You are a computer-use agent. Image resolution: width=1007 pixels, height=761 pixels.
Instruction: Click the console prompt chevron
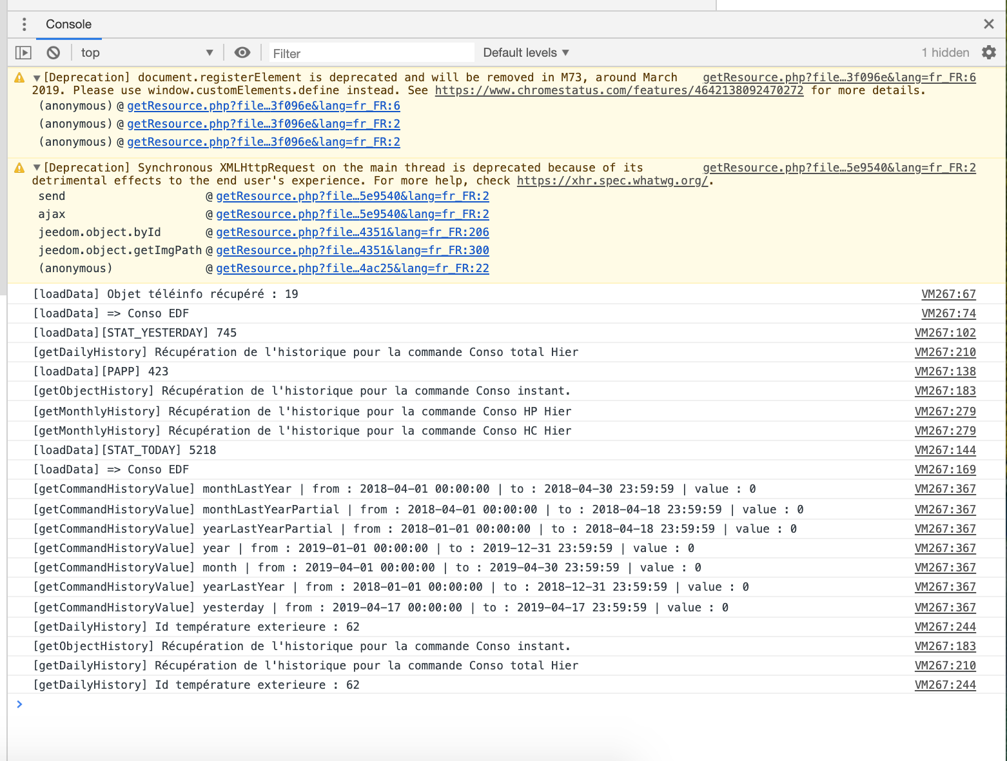(19, 704)
